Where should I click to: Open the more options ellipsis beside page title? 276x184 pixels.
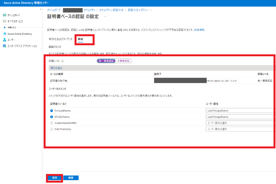105,17
